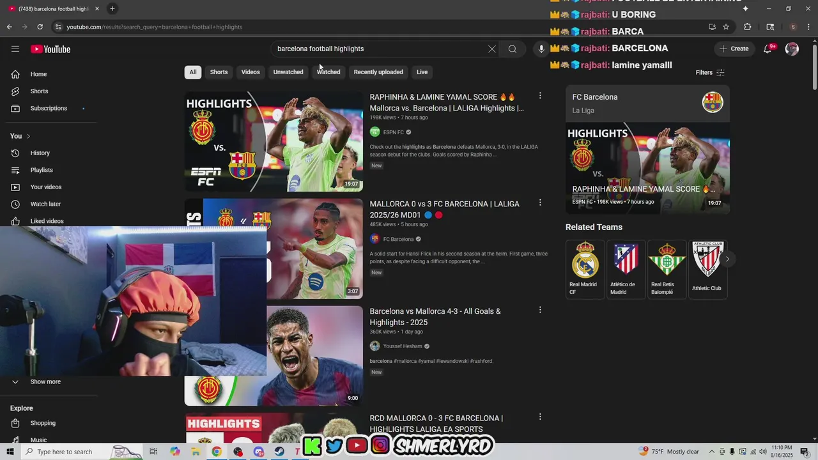Start voice search with microphone icon
Image resolution: width=818 pixels, height=460 pixels.
pyautogui.click(x=541, y=49)
